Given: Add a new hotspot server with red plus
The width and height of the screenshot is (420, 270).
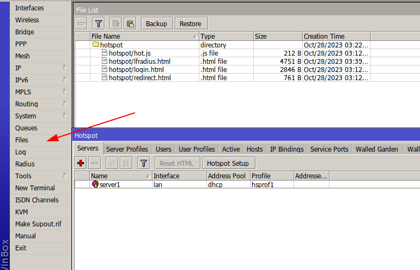Looking at the screenshot, I should click(x=81, y=163).
